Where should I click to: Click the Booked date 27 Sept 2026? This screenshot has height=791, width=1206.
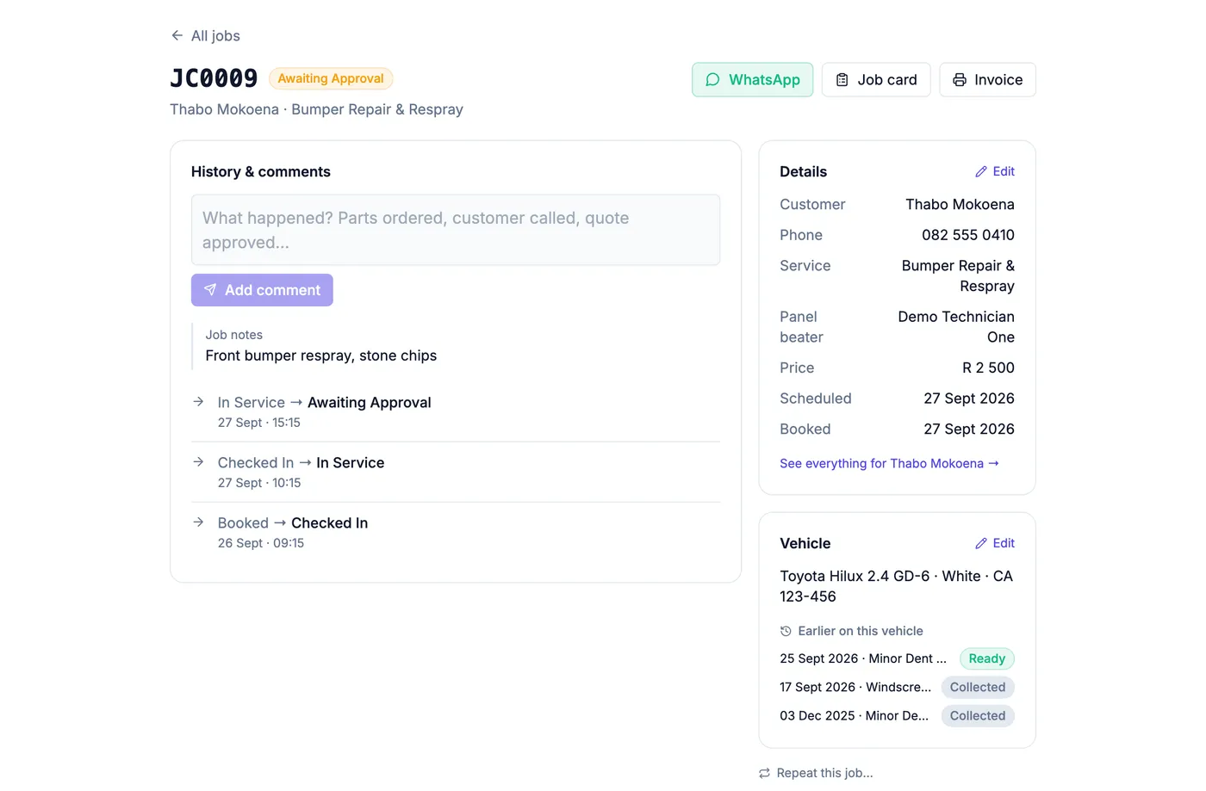pos(969,429)
